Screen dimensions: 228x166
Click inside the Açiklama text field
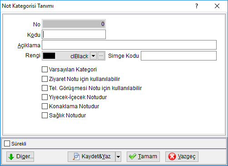coord(129,45)
